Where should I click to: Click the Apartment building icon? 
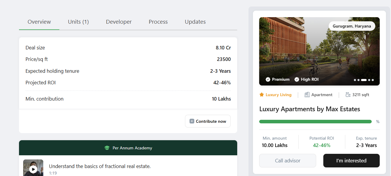point(307,95)
